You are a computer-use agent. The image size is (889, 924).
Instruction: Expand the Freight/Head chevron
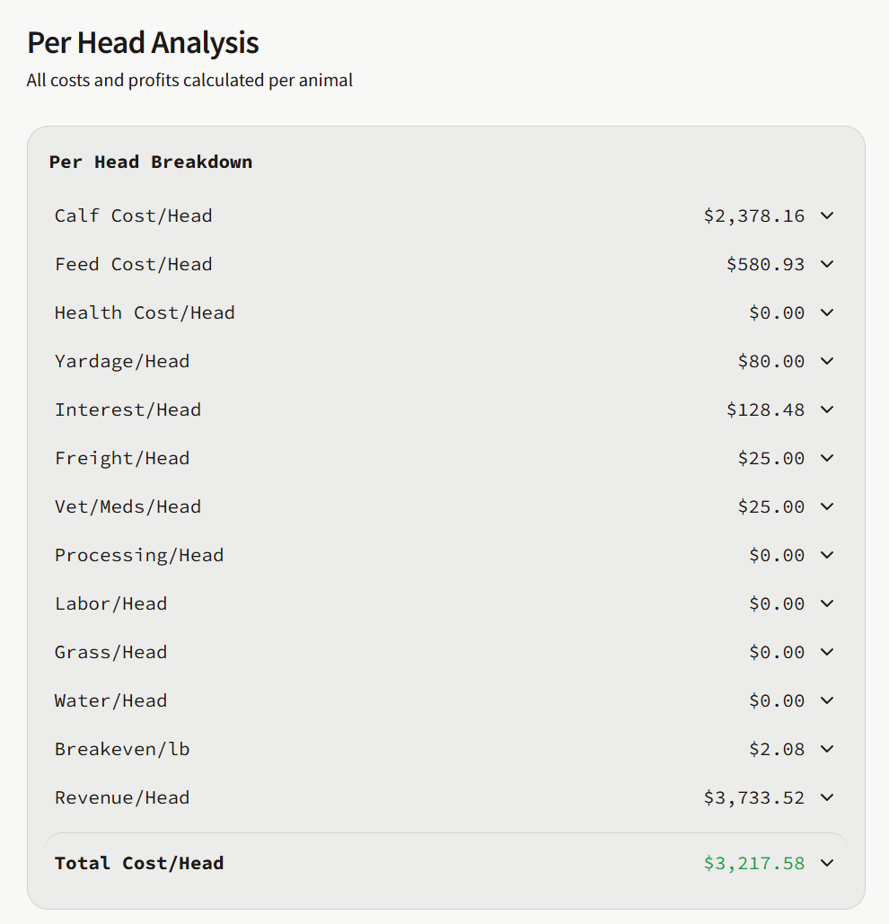827,458
